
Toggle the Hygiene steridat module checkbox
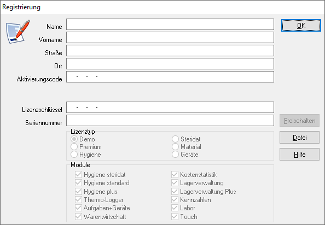click(78, 175)
